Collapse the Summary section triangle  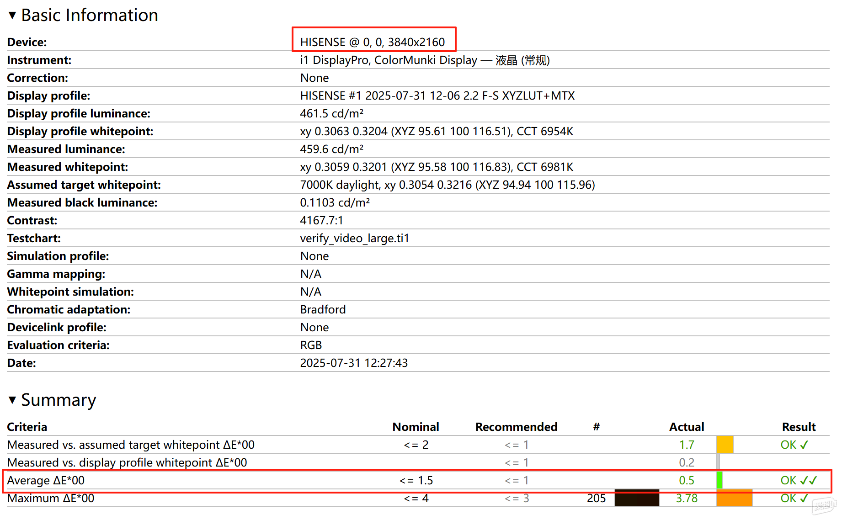[x=12, y=400]
